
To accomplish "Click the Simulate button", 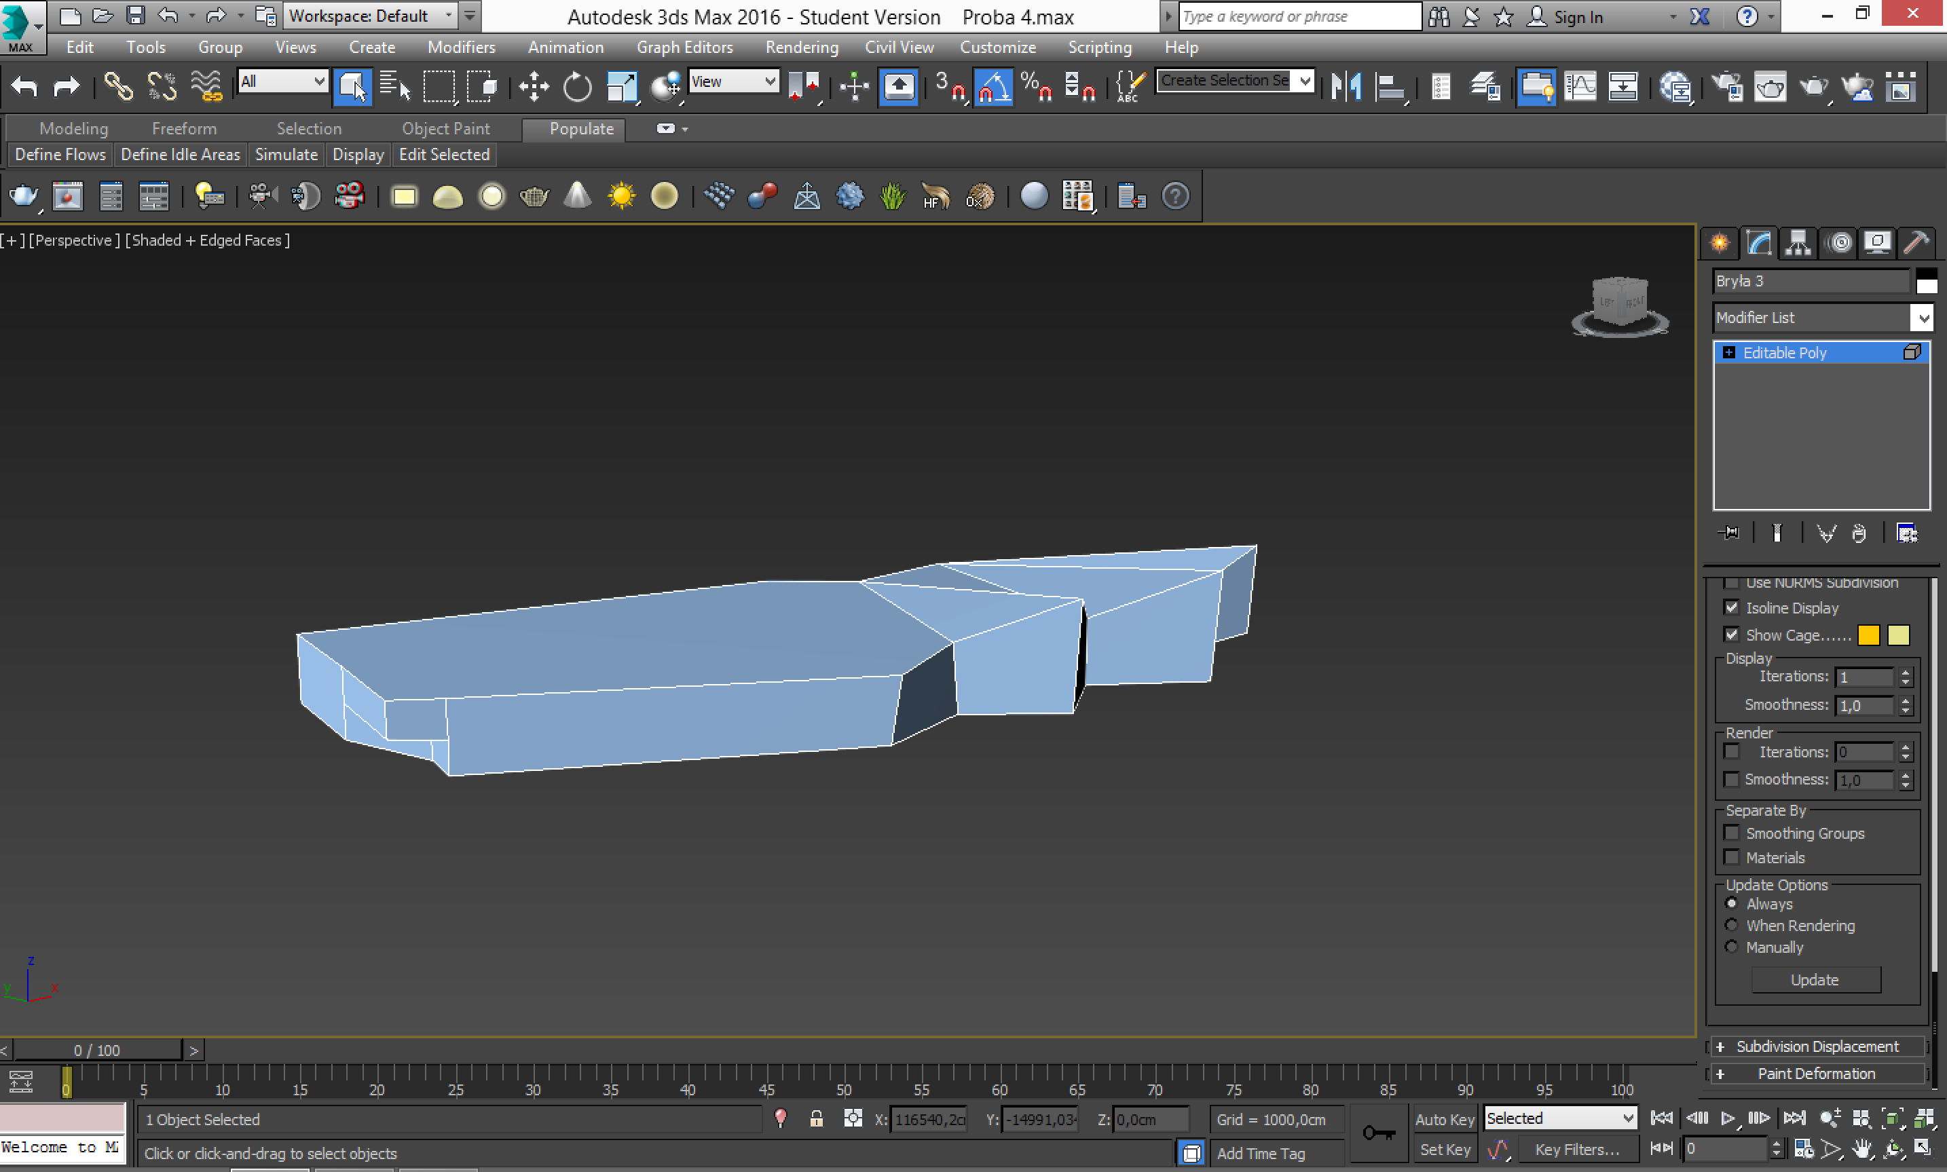I will pyautogui.click(x=286, y=155).
